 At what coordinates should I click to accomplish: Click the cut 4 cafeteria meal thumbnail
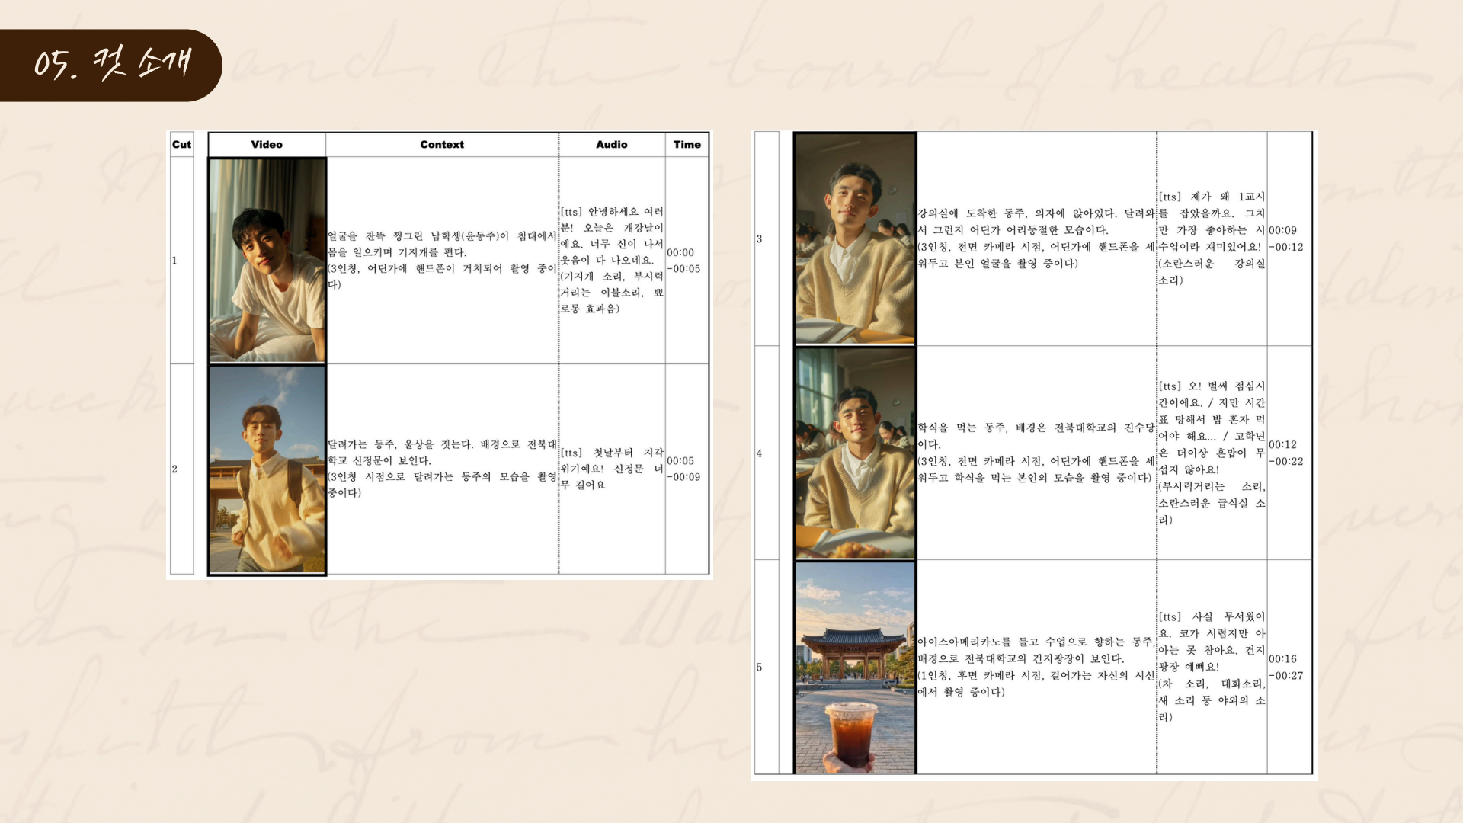point(854,453)
